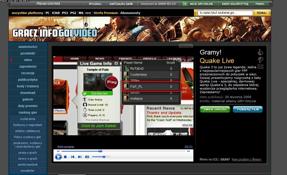Click the POBIERZ FILM download button

click(x=248, y=109)
